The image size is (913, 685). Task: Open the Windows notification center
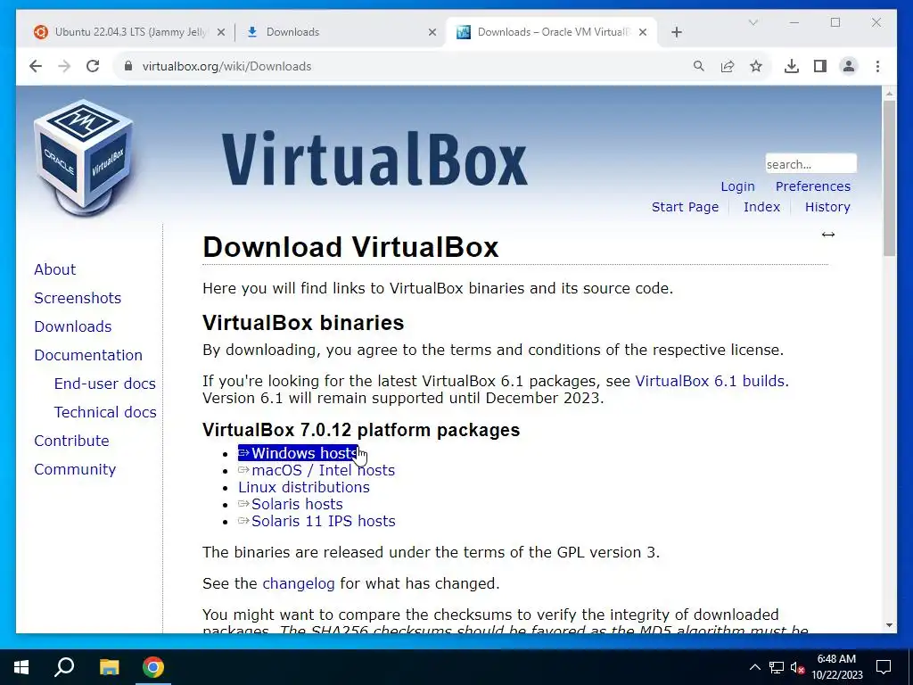(x=884, y=667)
